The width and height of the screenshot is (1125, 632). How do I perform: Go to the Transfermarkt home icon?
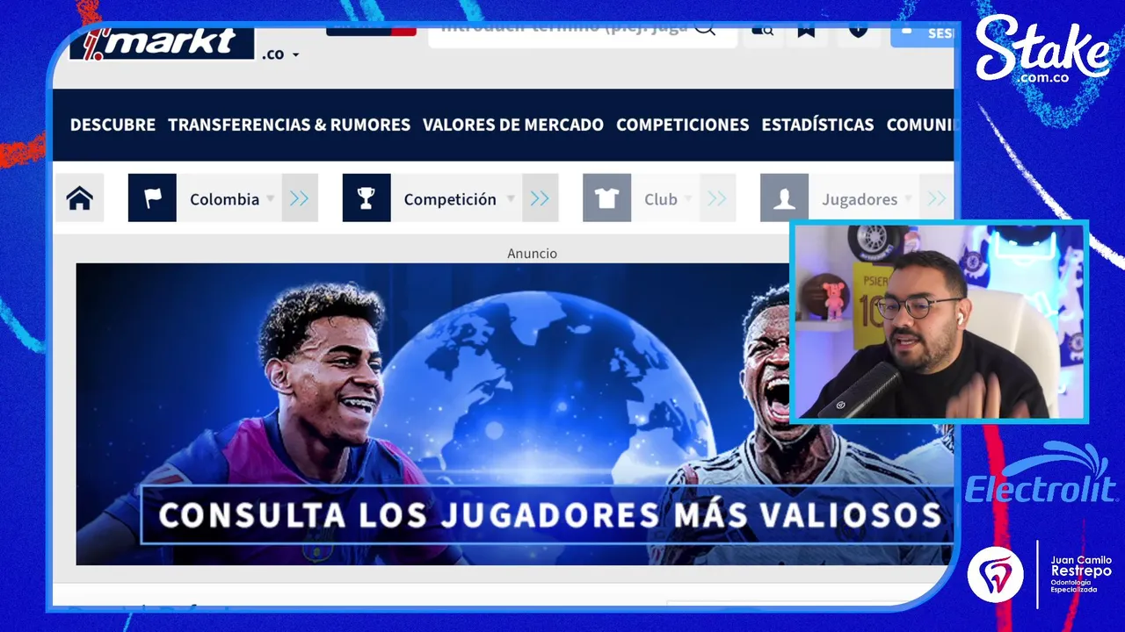(x=80, y=198)
